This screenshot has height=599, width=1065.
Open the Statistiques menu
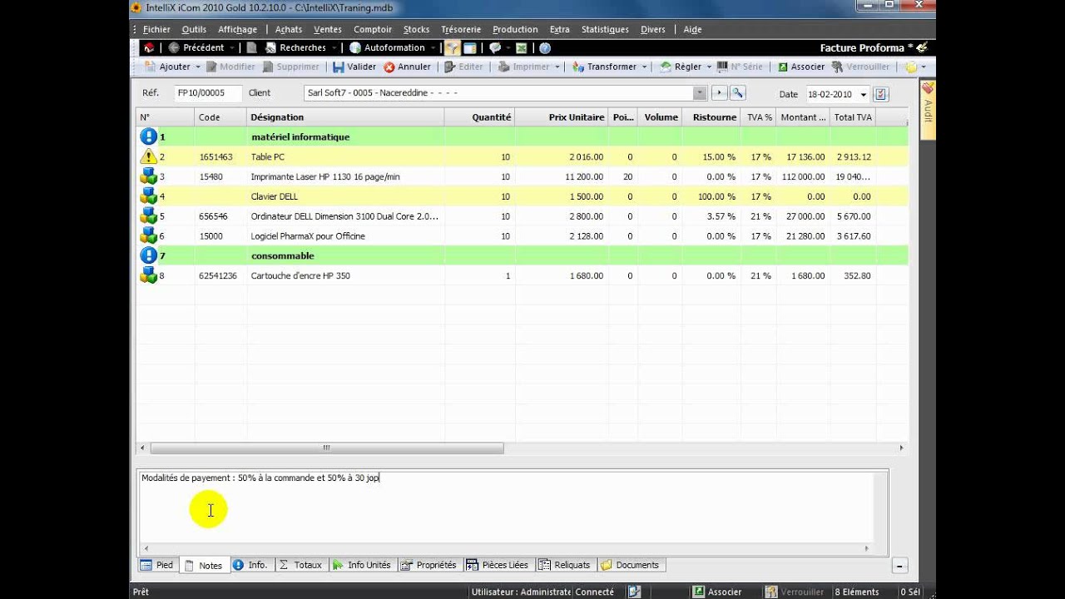point(605,29)
